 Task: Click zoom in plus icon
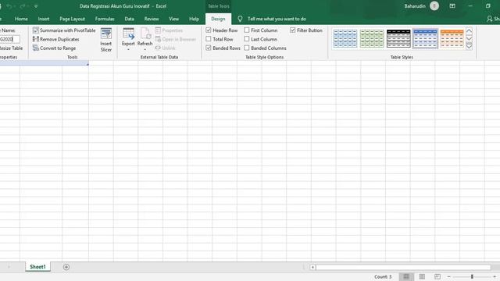[495, 276]
